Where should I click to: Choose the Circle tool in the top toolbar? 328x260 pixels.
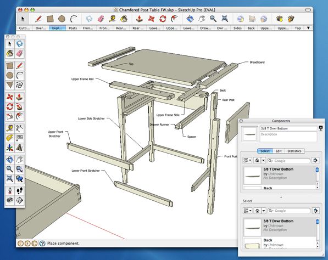pyautogui.click(x=62, y=19)
